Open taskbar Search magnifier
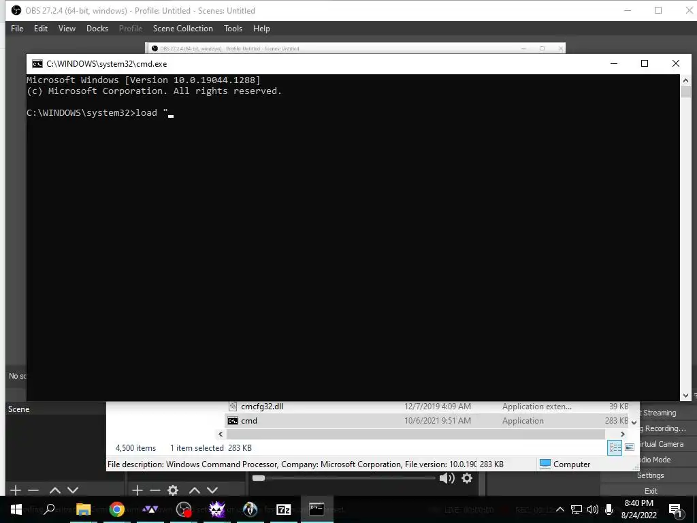Viewport: 697px width, 523px height. 49,509
